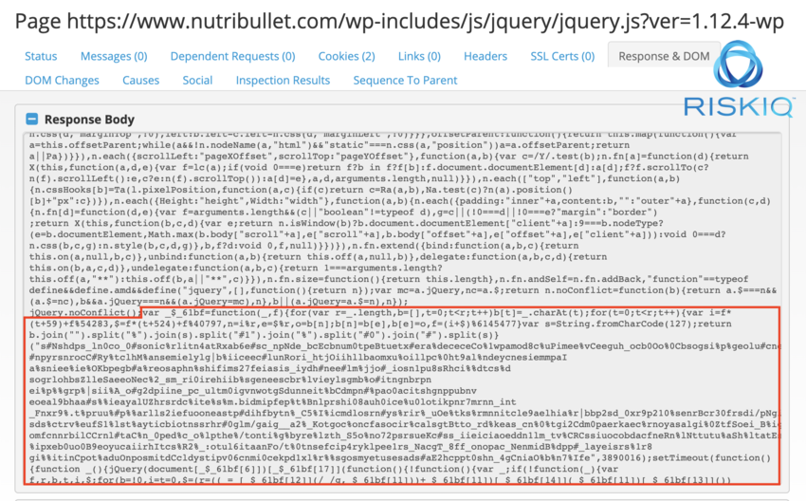Open the Headers tab

(x=485, y=56)
